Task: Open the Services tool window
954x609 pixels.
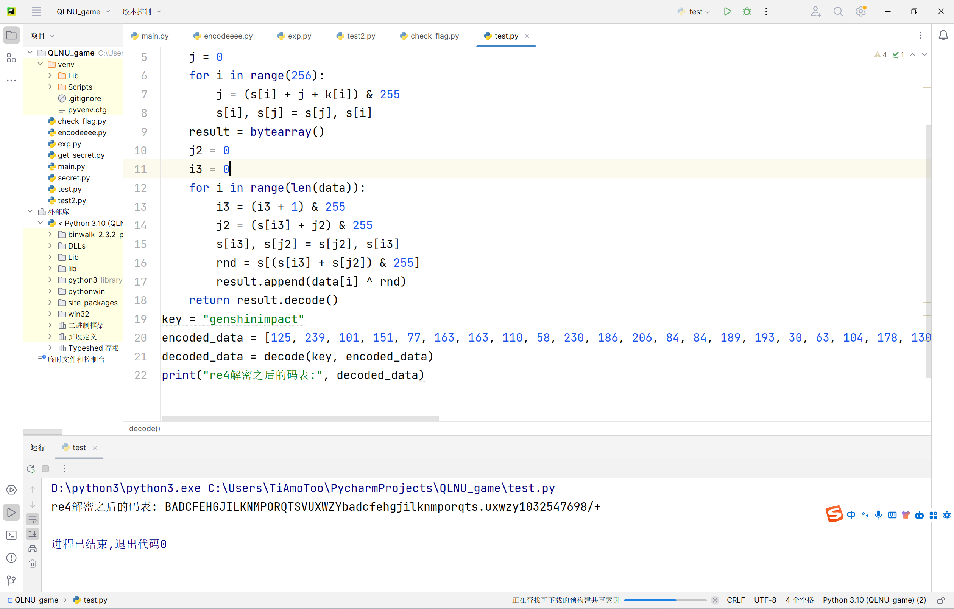Action: tap(11, 490)
